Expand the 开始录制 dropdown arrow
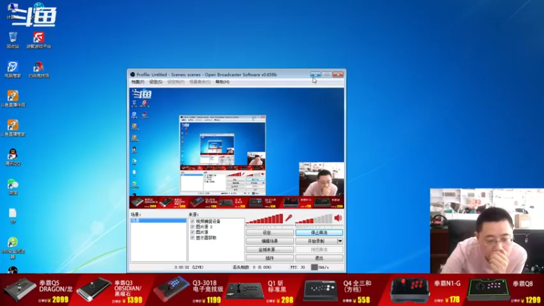Image resolution: width=544 pixels, height=306 pixels. tap(340, 241)
